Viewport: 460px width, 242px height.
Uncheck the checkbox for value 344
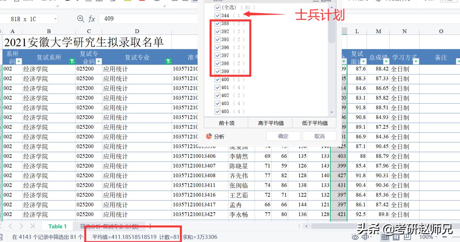pyautogui.click(x=218, y=15)
